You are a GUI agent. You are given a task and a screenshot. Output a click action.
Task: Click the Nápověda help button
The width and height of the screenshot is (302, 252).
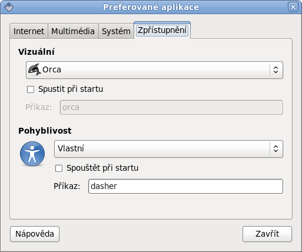coord(35,234)
